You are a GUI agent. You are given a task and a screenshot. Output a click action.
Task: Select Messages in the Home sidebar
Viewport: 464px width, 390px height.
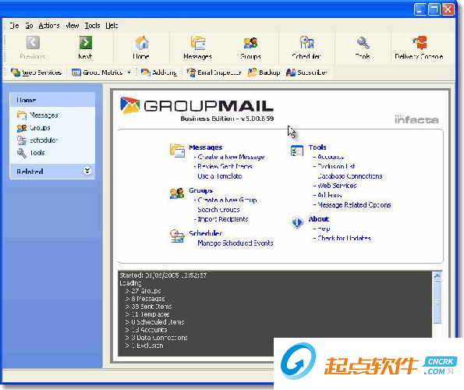(37, 115)
